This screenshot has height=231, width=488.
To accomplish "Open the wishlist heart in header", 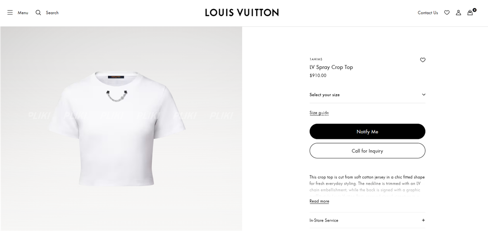I will tap(447, 13).
